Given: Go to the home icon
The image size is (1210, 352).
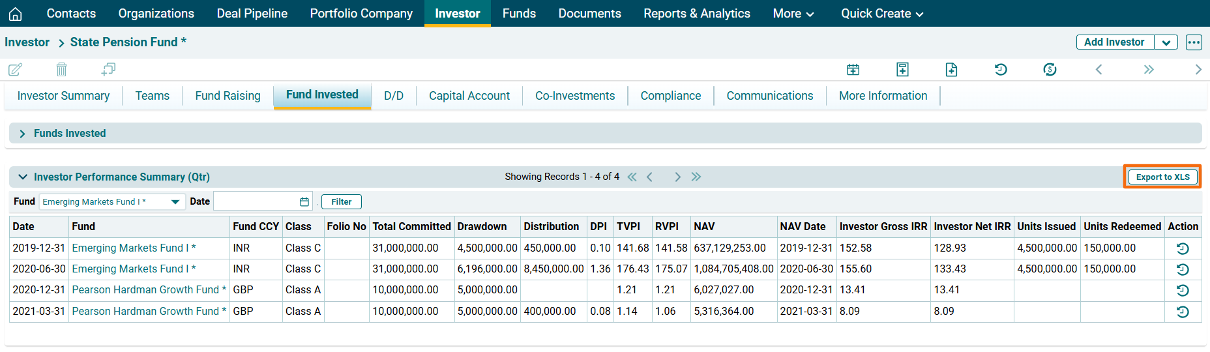Looking at the screenshot, I should (16, 14).
